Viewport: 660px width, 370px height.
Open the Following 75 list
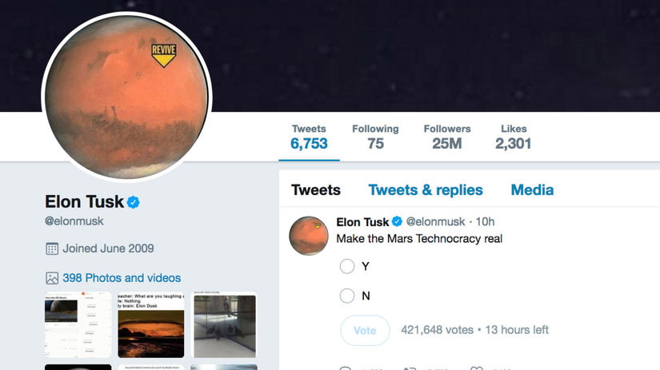click(x=375, y=137)
